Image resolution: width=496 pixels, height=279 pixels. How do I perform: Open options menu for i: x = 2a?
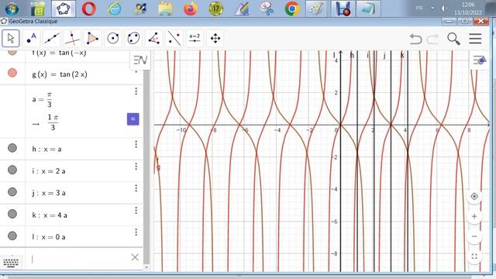pyautogui.click(x=136, y=167)
